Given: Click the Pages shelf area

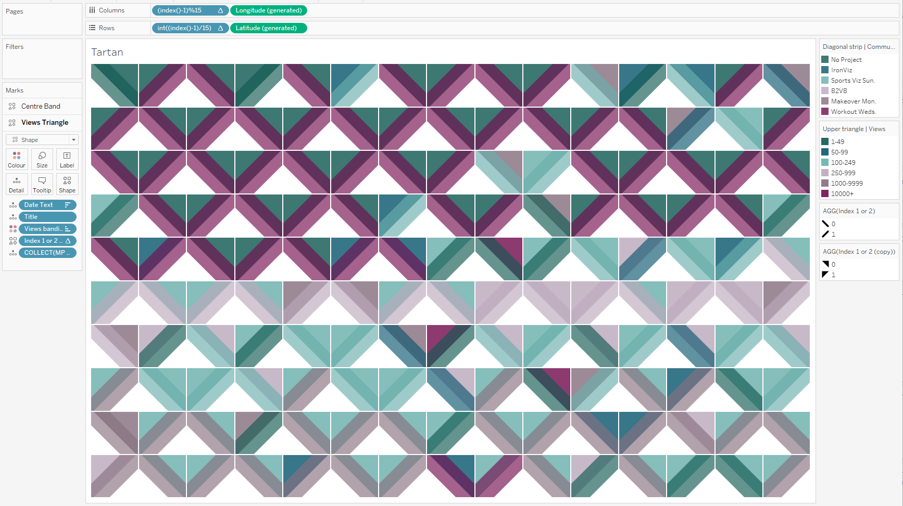Looking at the screenshot, I should pyautogui.click(x=42, y=19).
